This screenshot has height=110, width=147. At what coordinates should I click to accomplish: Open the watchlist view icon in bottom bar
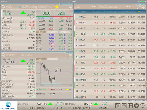[x=118, y=105]
